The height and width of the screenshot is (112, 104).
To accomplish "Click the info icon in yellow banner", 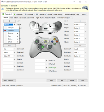I will coord(3,9).
